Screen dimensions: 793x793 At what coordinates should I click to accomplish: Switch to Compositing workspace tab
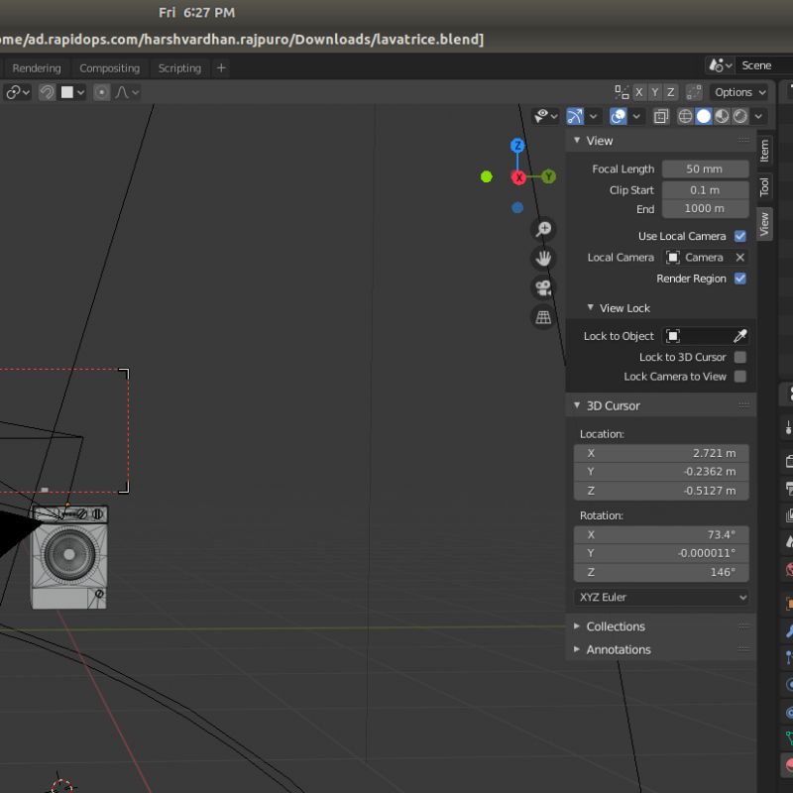[x=109, y=68]
